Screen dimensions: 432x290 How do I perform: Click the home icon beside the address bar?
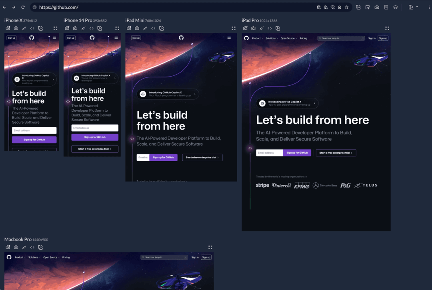coord(340,7)
